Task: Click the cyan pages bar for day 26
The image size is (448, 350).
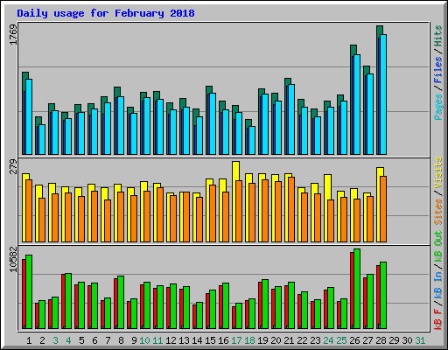Action: (357, 104)
